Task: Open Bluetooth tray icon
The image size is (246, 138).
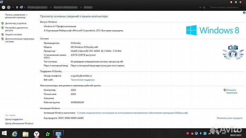Action: click(201, 134)
